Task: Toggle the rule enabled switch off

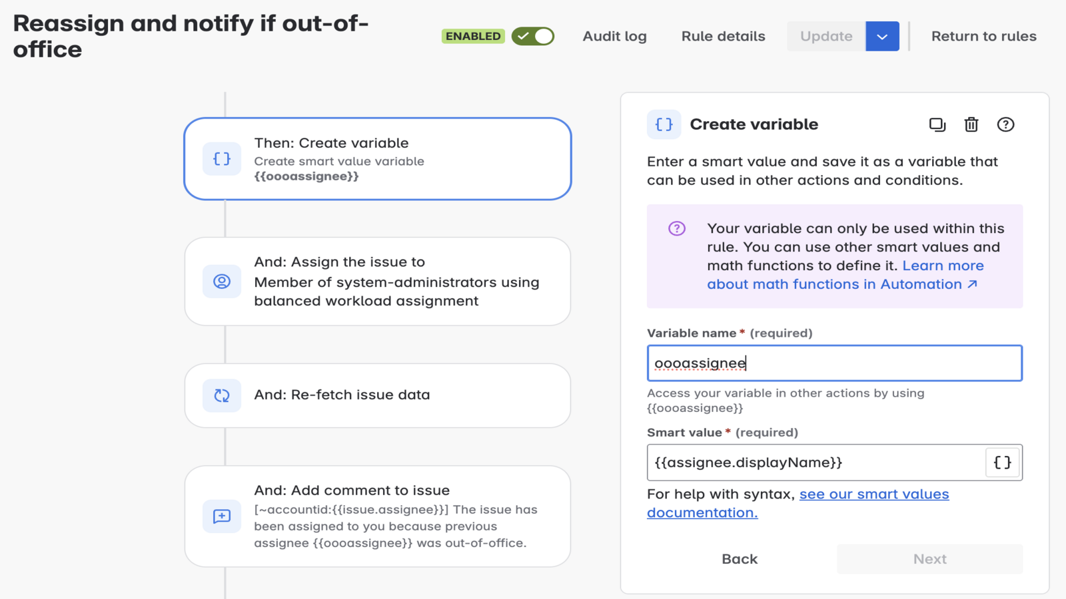Action: tap(533, 37)
